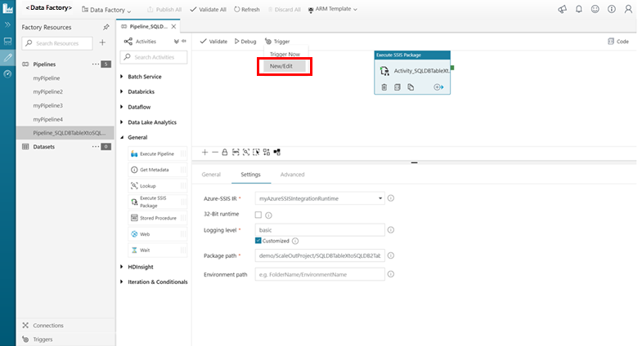
Task: Lock canvas icon
Action: point(225,153)
